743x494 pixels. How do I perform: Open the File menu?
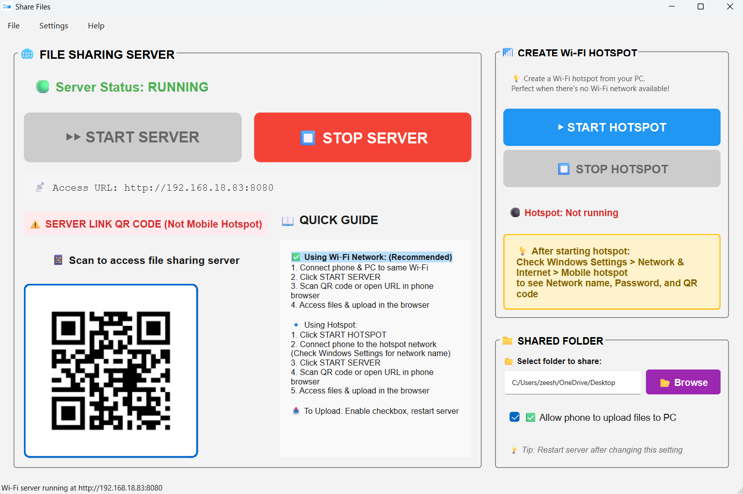pyautogui.click(x=13, y=25)
